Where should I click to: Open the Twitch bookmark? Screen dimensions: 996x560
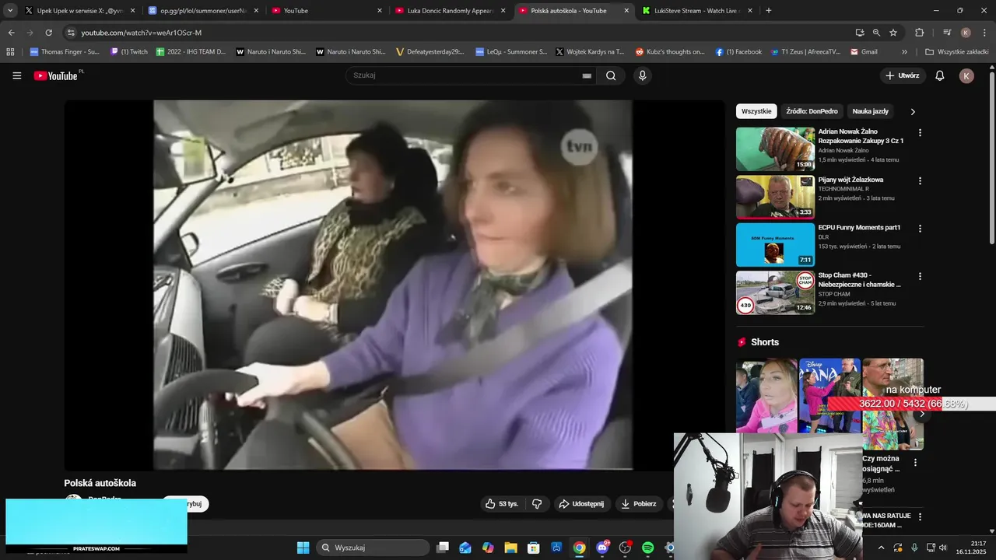(129, 52)
